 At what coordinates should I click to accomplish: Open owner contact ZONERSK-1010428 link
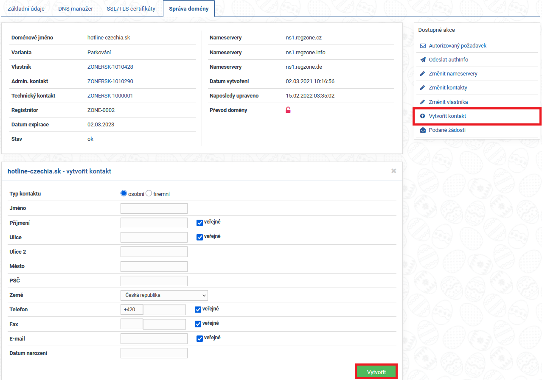point(110,67)
